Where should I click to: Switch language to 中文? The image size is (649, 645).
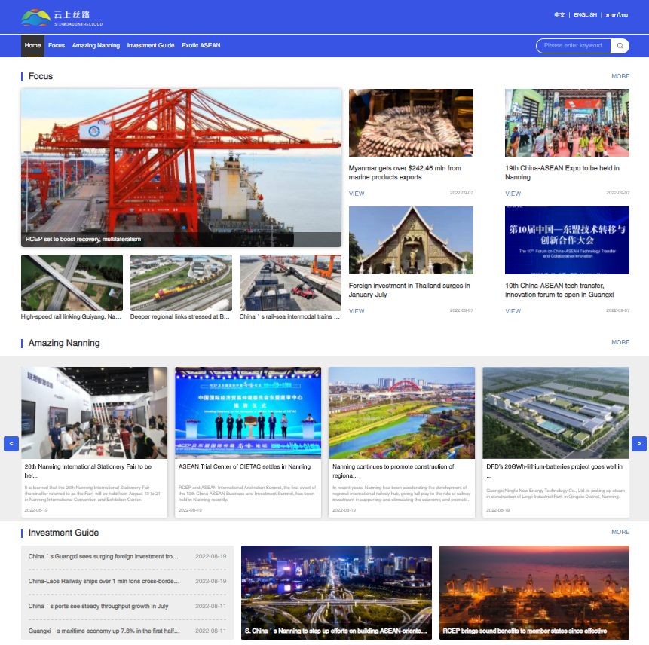(559, 15)
